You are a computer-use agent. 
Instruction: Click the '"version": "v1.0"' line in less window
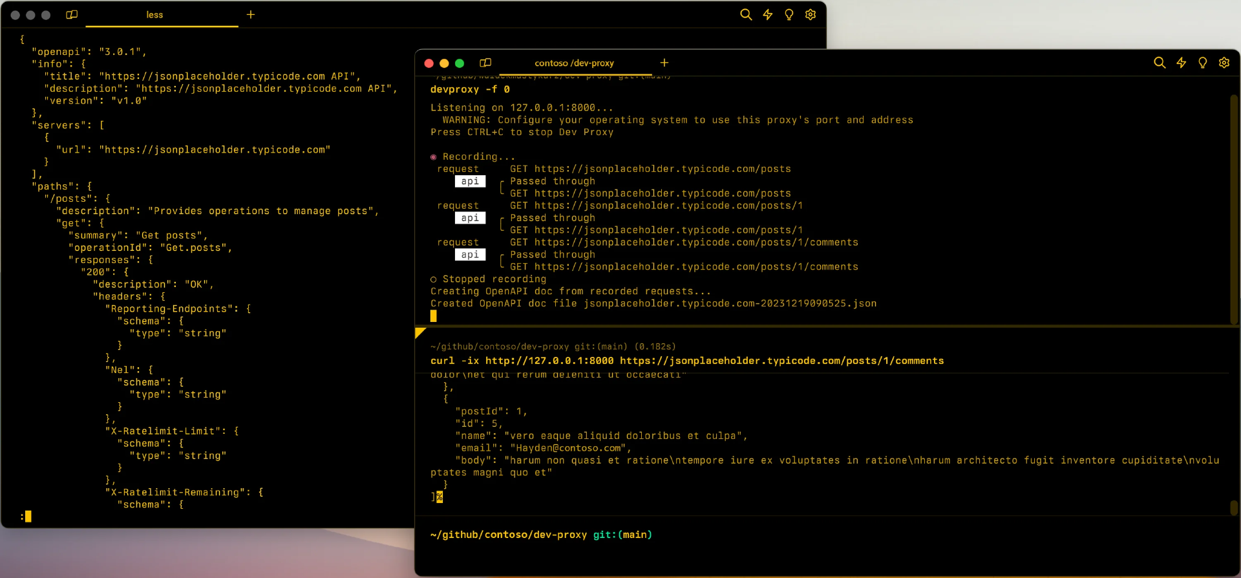click(x=96, y=101)
